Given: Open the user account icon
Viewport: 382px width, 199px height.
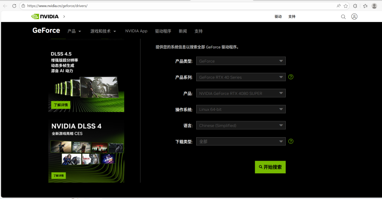Looking at the screenshot, I should pyautogui.click(x=354, y=17).
